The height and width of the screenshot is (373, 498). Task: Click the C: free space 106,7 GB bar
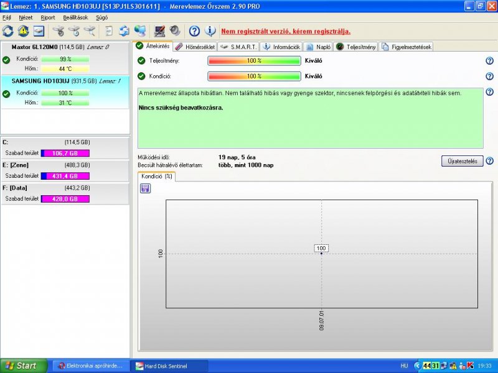(65, 153)
